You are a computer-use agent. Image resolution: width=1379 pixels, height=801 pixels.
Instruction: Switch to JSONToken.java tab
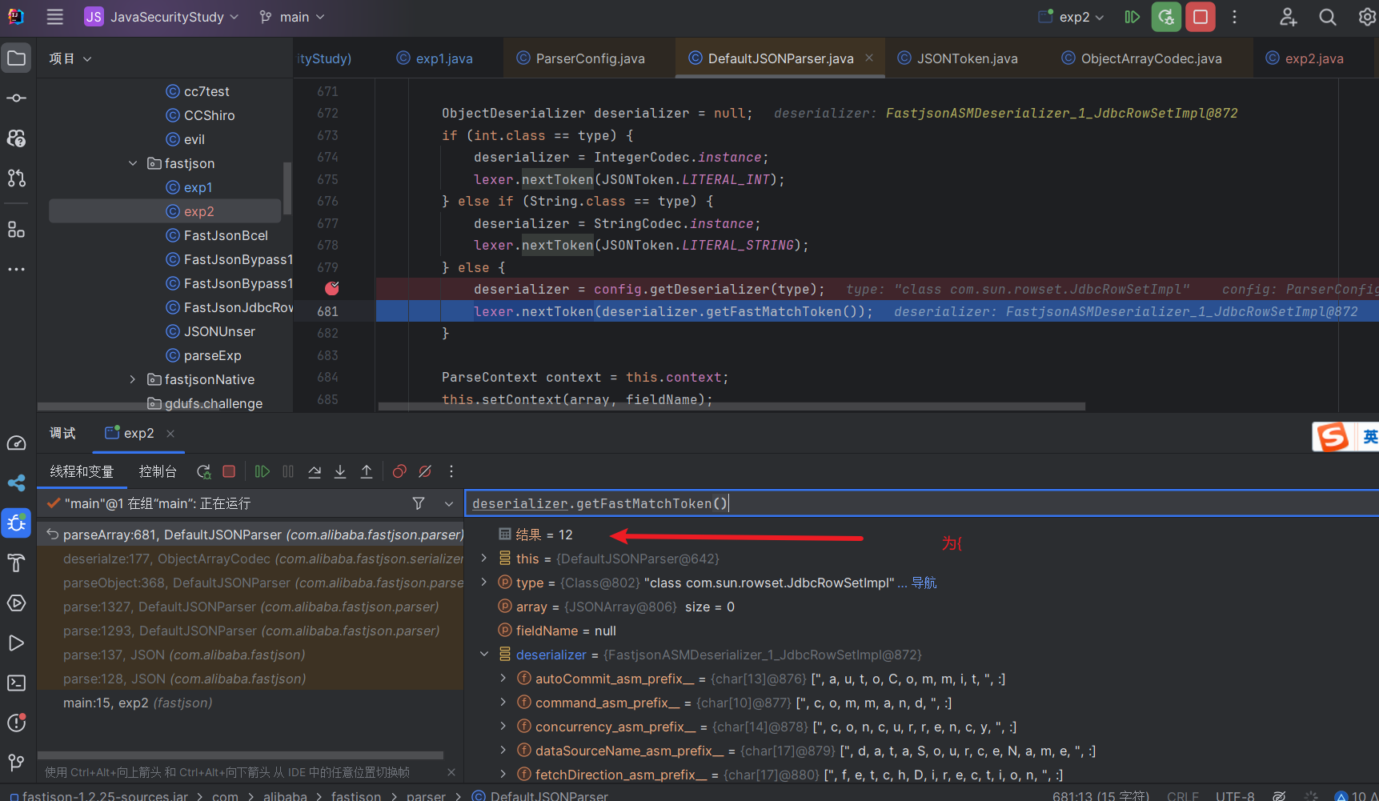[958, 58]
